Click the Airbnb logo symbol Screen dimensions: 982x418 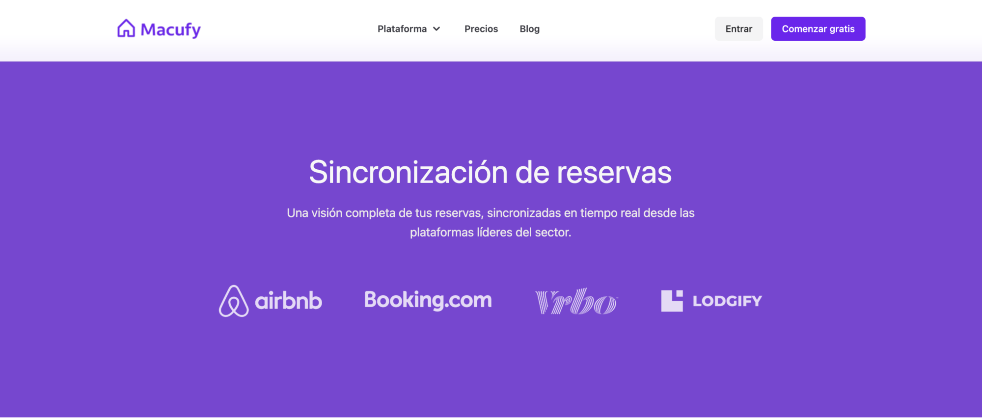pyautogui.click(x=234, y=301)
